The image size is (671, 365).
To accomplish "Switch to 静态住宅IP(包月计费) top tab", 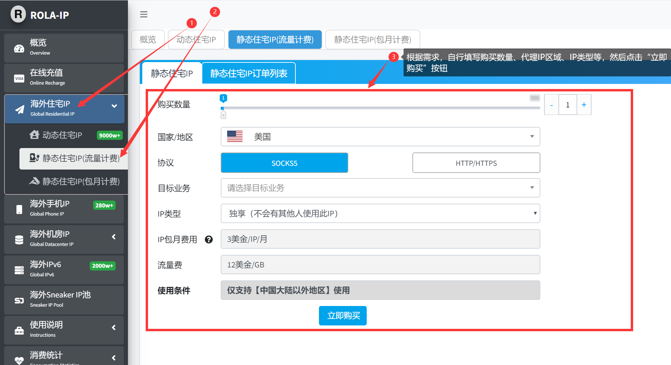I will tap(373, 40).
